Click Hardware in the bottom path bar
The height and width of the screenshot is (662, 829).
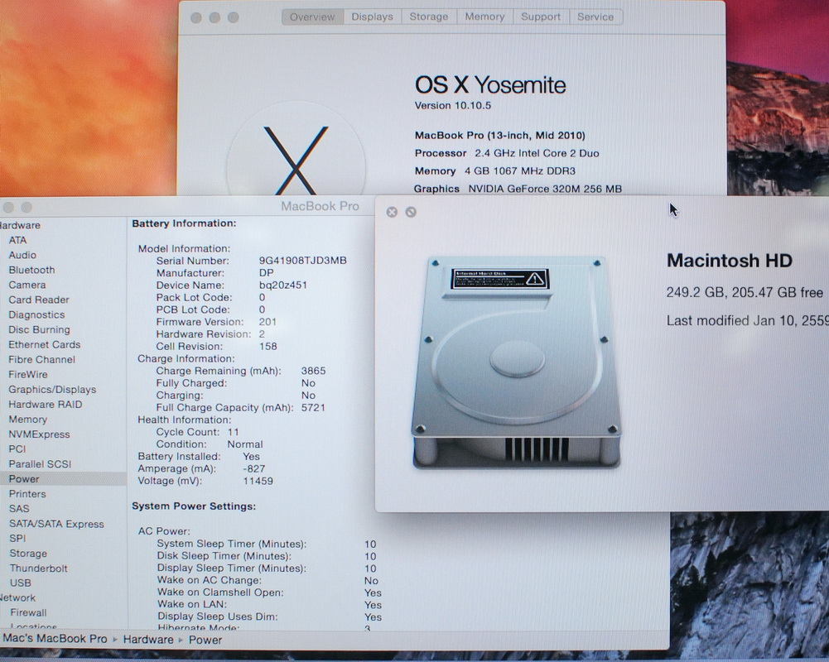[148, 640]
